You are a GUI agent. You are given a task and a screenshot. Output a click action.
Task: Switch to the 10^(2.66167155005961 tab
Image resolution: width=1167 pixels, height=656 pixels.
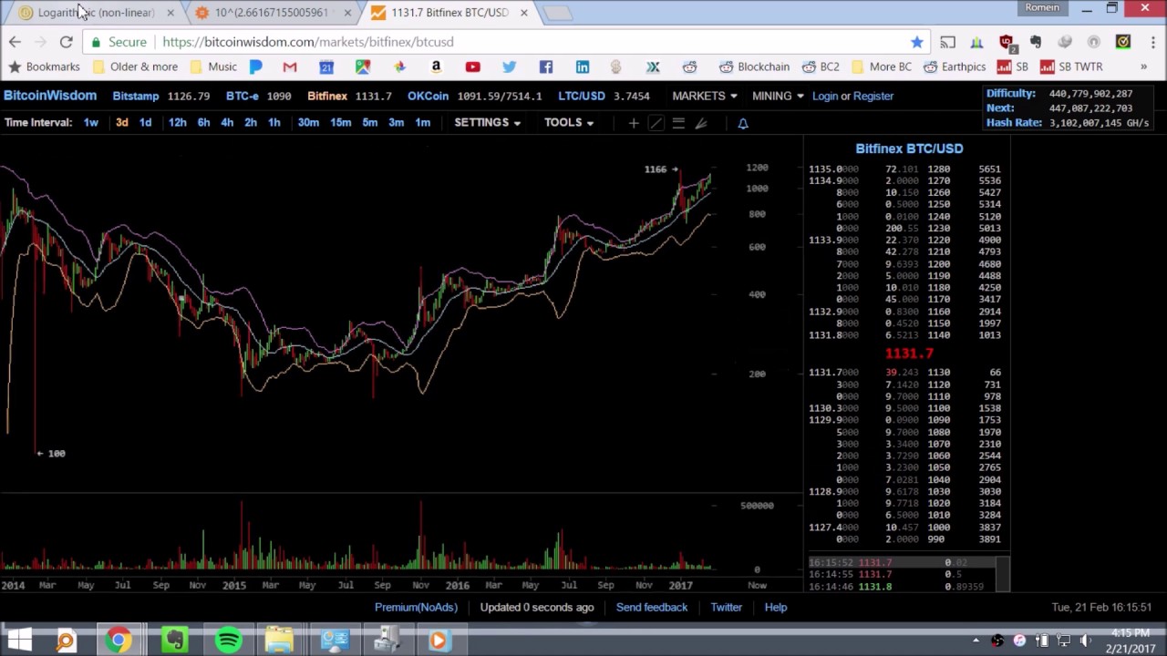pyautogui.click(x=271, y=13)
